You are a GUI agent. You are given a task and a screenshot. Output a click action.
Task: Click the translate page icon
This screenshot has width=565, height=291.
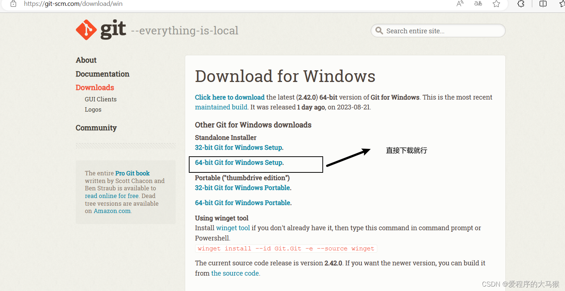[x=478, y=4]
